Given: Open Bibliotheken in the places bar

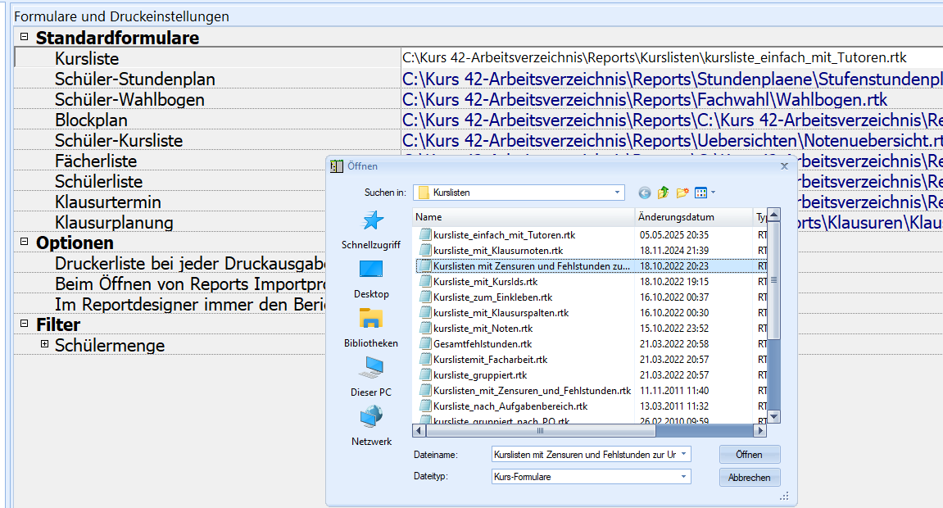Looking at the screenshot, I should point(371,329).
